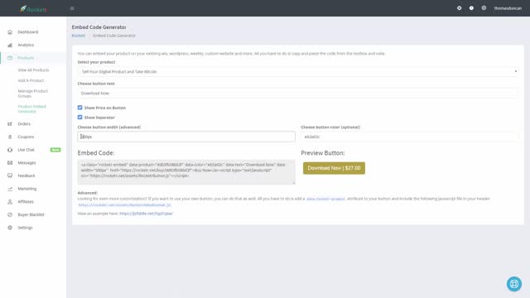Viewport: 530px width, 298px height.
Task: Click the data-rocketr-product attribute text
Action: (325, 199)
